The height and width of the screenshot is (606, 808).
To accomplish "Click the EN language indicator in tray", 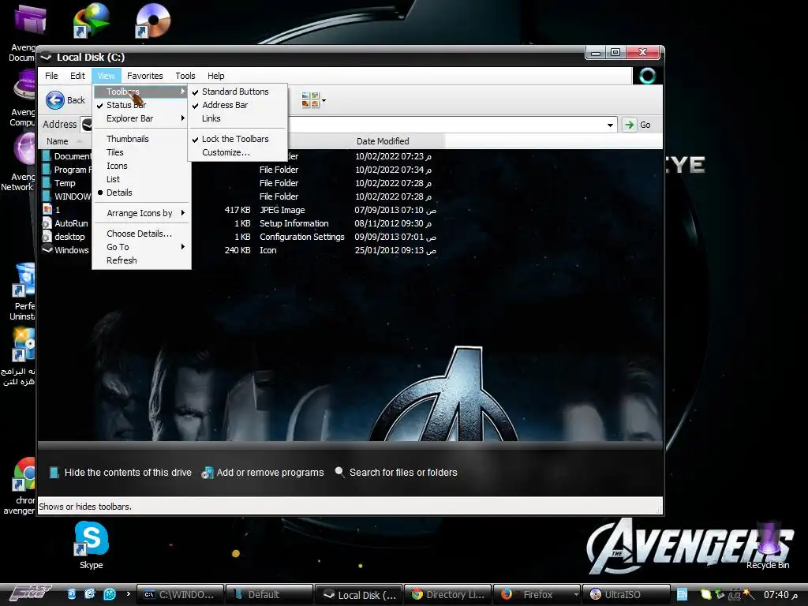I will point(682,595).
